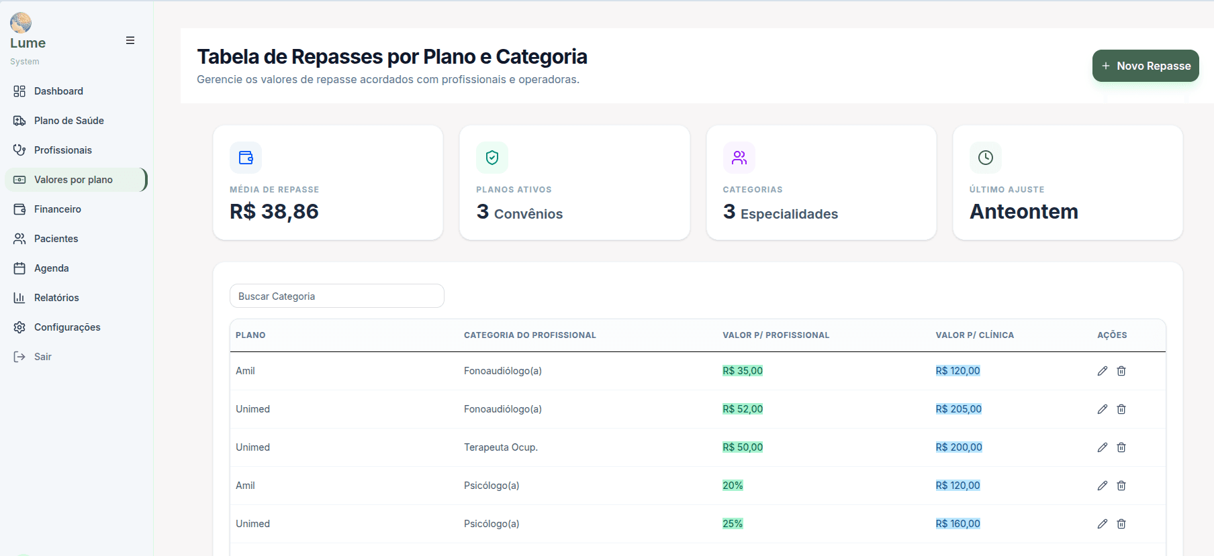Click the Lume logo avatar
The image size is (1214, 556).
pos(21,22)
